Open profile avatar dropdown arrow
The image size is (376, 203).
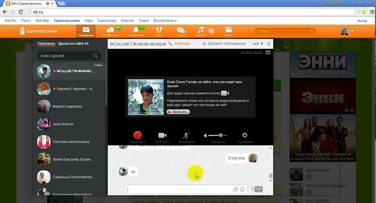coord(352,31)
